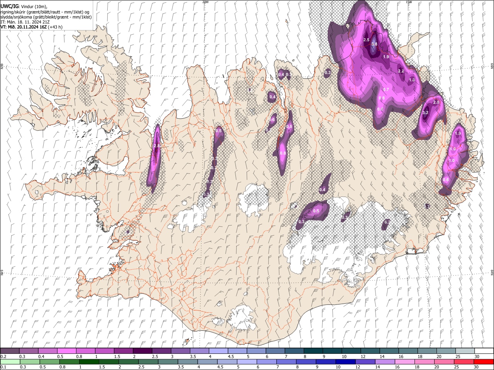
Task: Select the "0.1" rain legend scale label
Action: coord(3,367)
